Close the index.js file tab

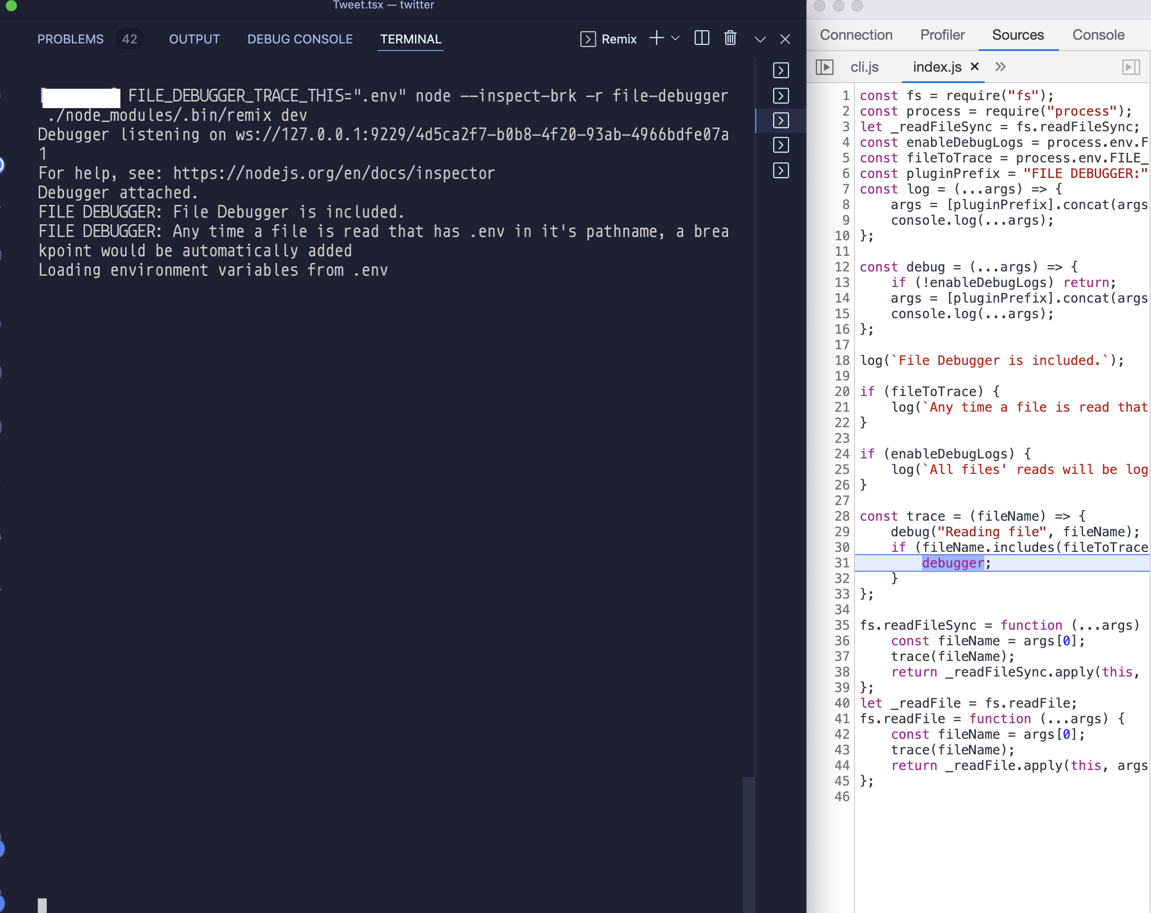974,67
